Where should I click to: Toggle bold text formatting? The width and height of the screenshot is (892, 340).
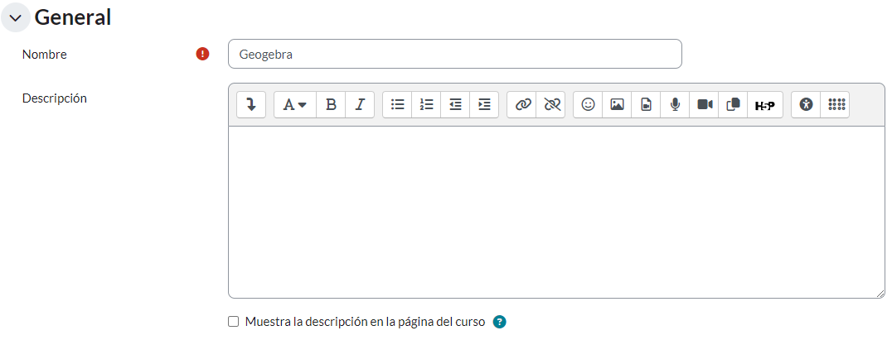(331, 105)
